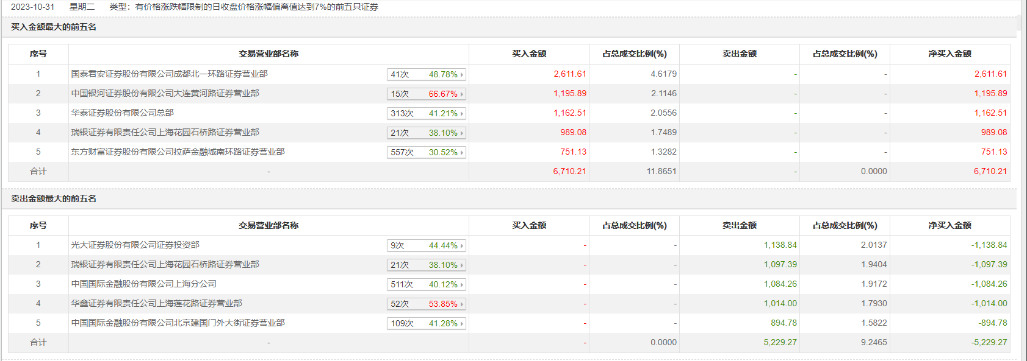Click buy amount 751.13 in 买入金额 column
The width and height of the screenshot is (1027, 361).
pyautogui.click(x=573, y=152)
